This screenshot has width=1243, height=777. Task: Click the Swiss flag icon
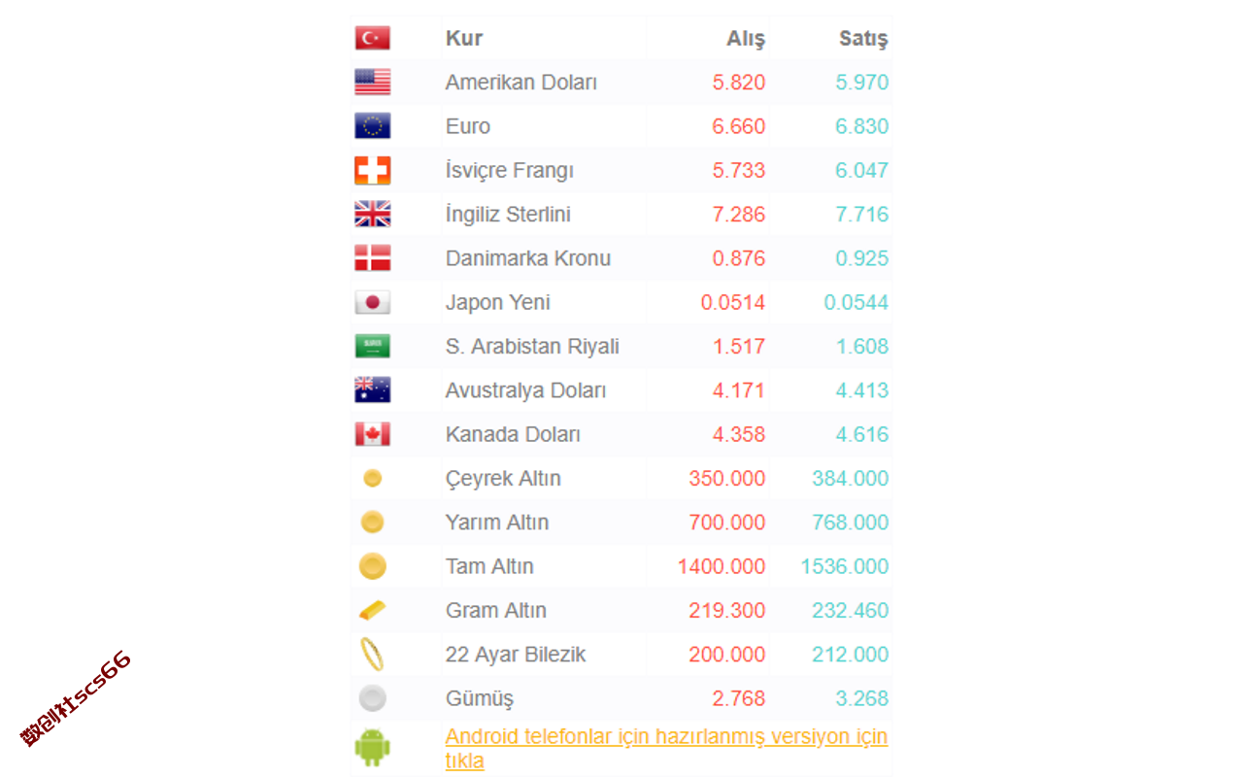pyautogui.click(x=372, y=170)
